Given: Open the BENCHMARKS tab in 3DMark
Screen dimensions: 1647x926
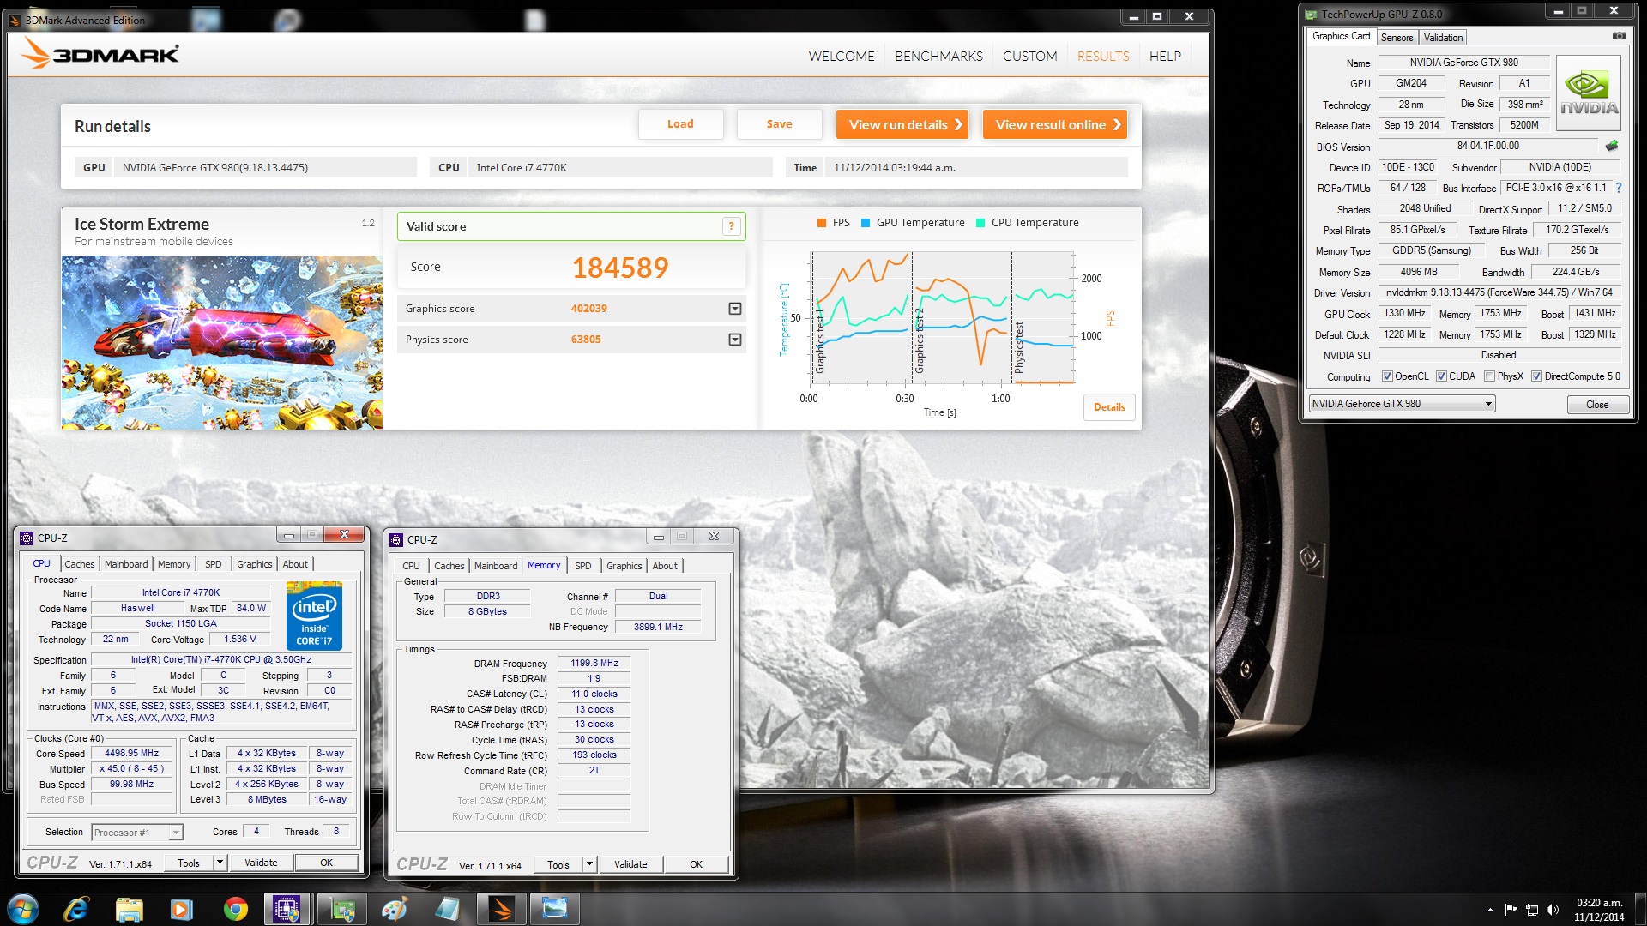Looking at the screenshot, I should click(938, 56).
